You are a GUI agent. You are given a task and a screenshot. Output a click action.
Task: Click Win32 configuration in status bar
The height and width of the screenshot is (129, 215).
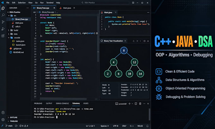pos(140,126)
